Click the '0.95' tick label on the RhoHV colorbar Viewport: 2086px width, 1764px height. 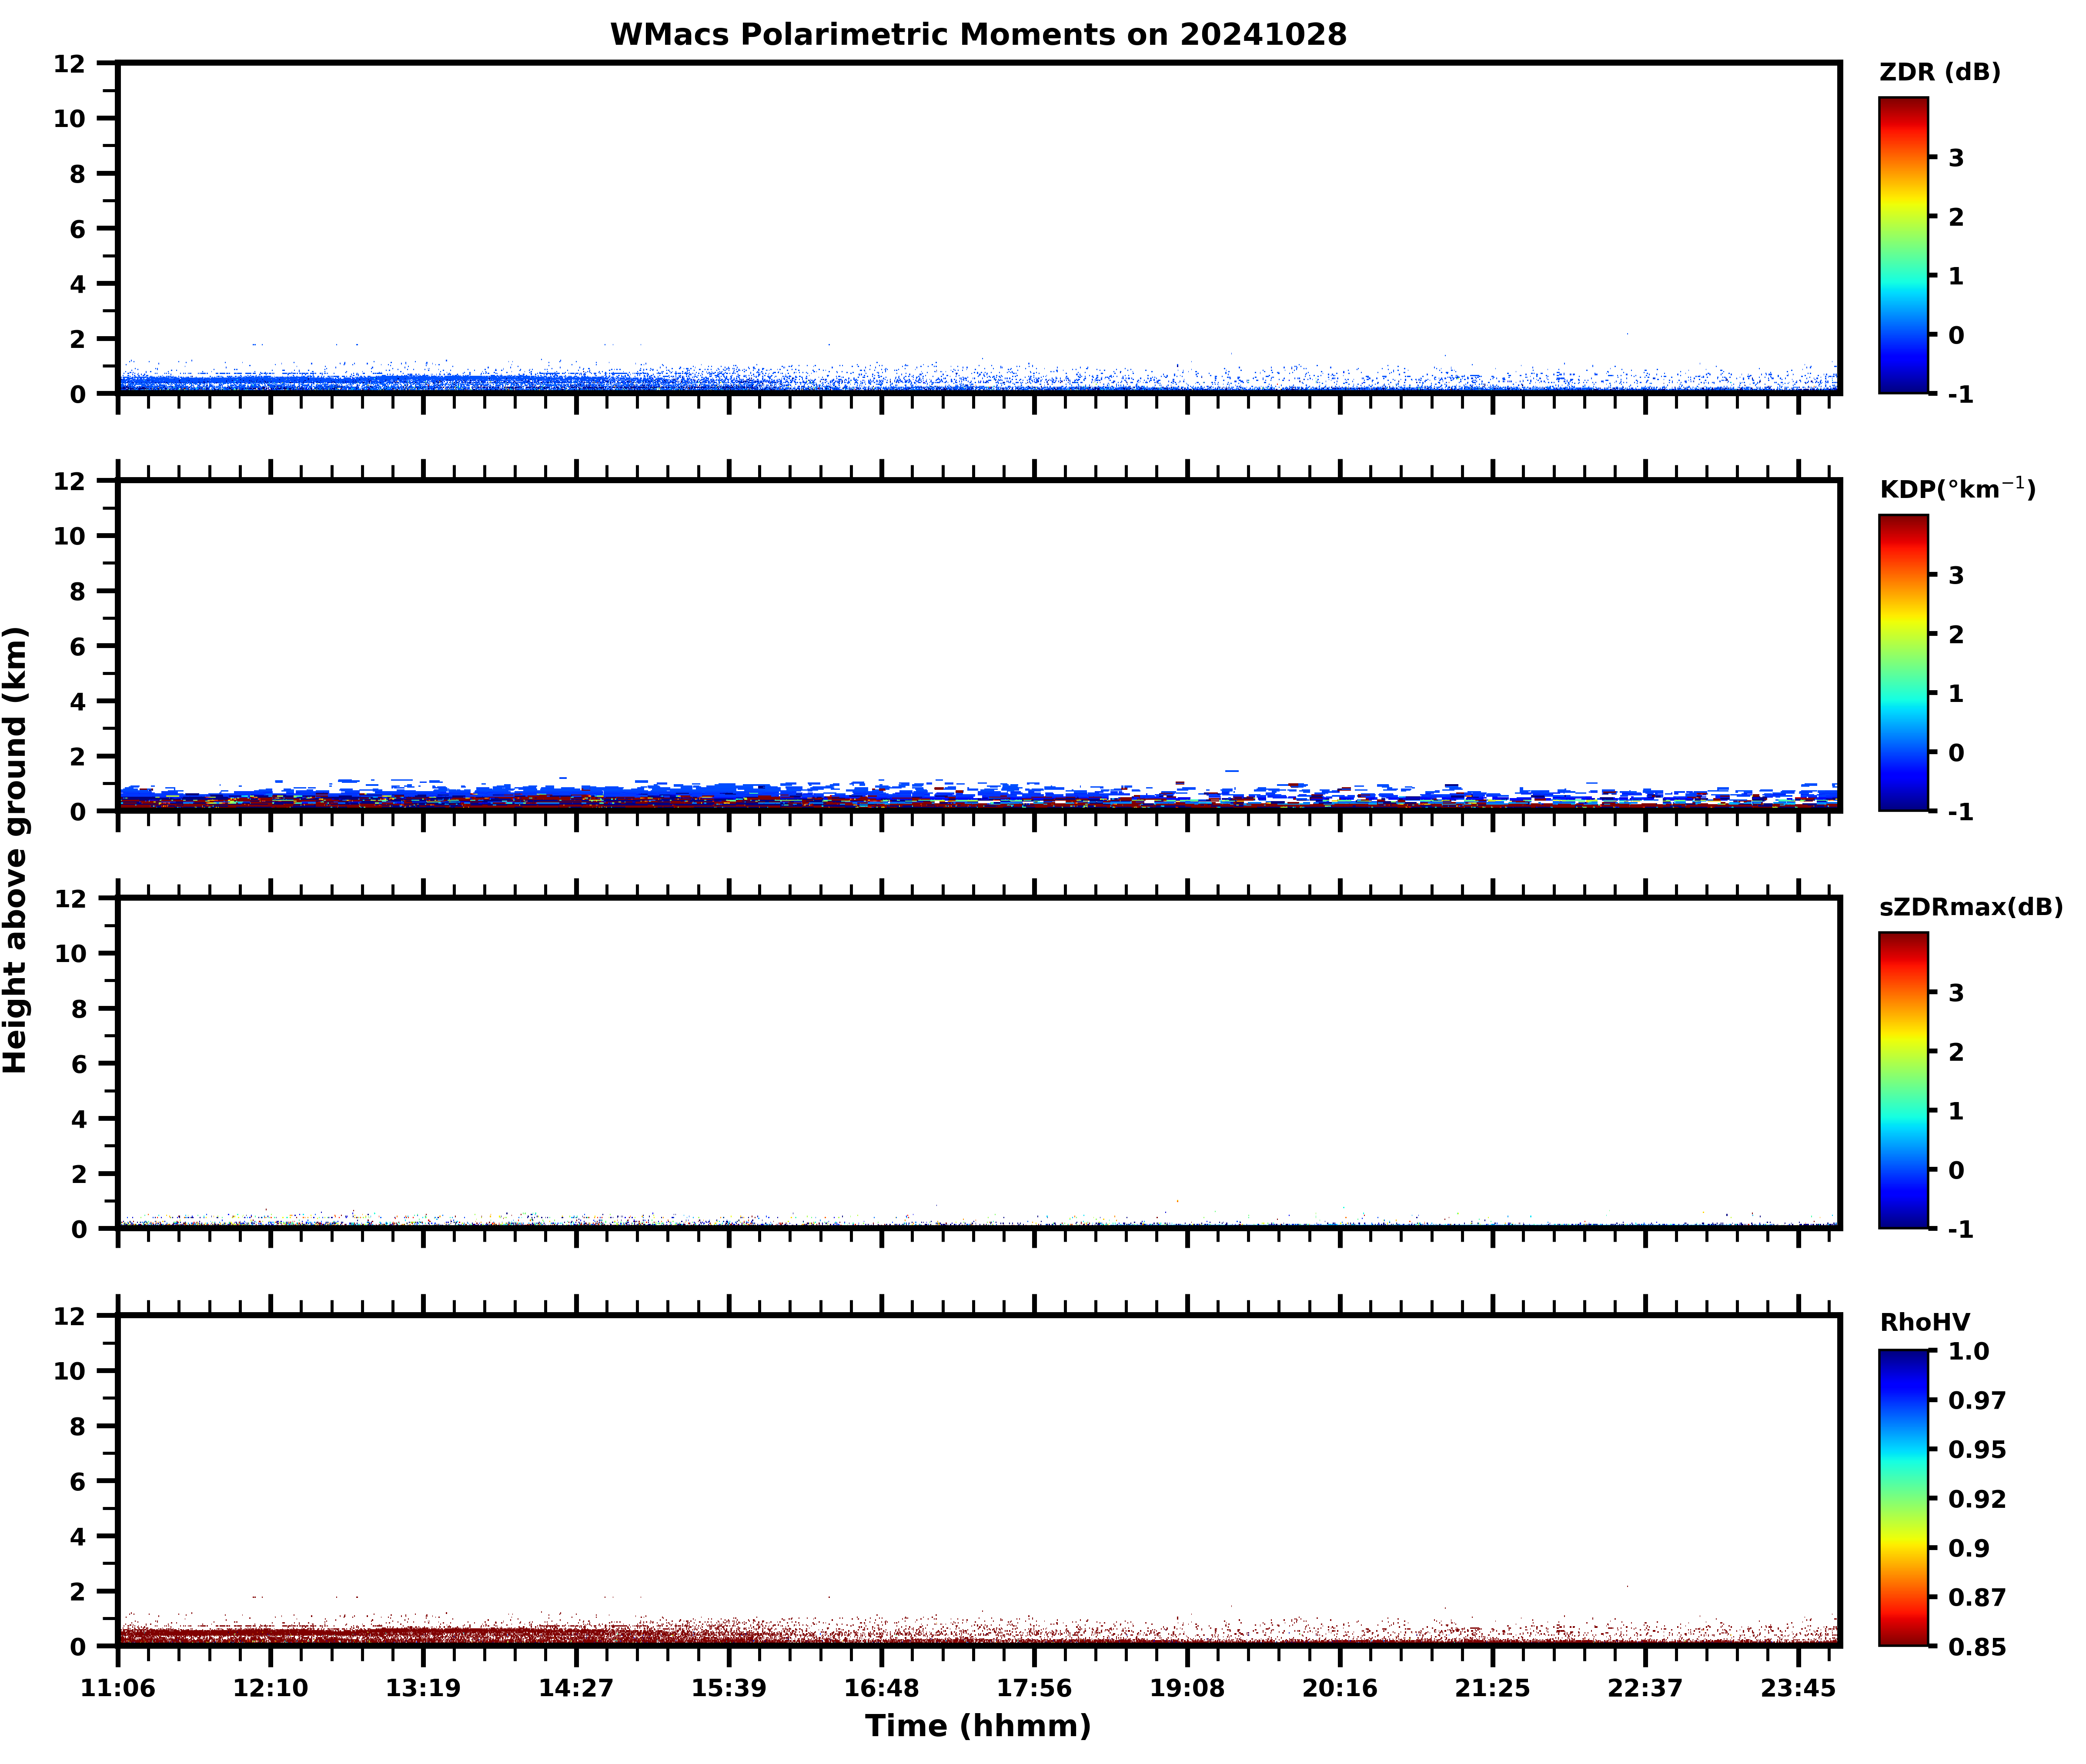(1976, 1449)
